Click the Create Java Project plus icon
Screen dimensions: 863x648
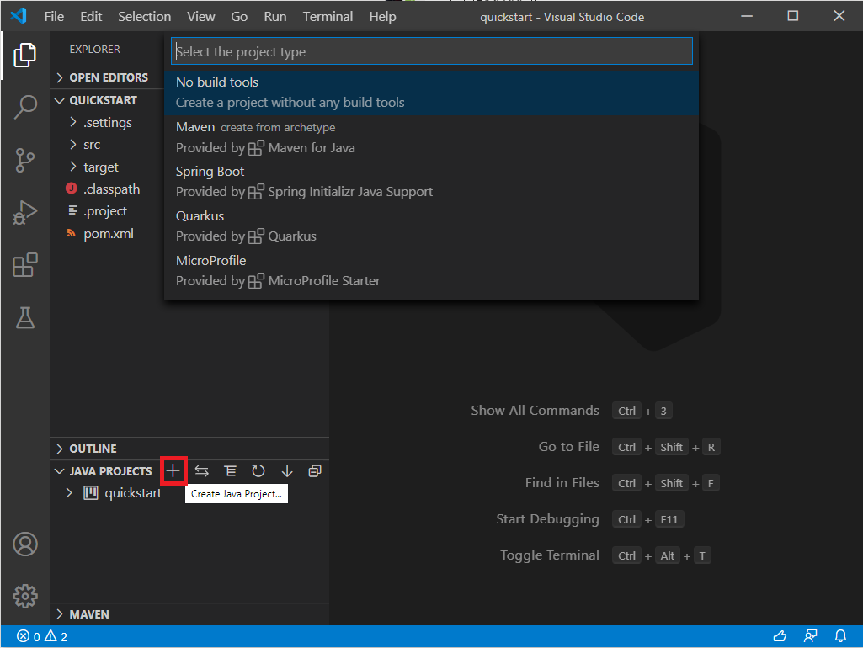tap(173, 470)
